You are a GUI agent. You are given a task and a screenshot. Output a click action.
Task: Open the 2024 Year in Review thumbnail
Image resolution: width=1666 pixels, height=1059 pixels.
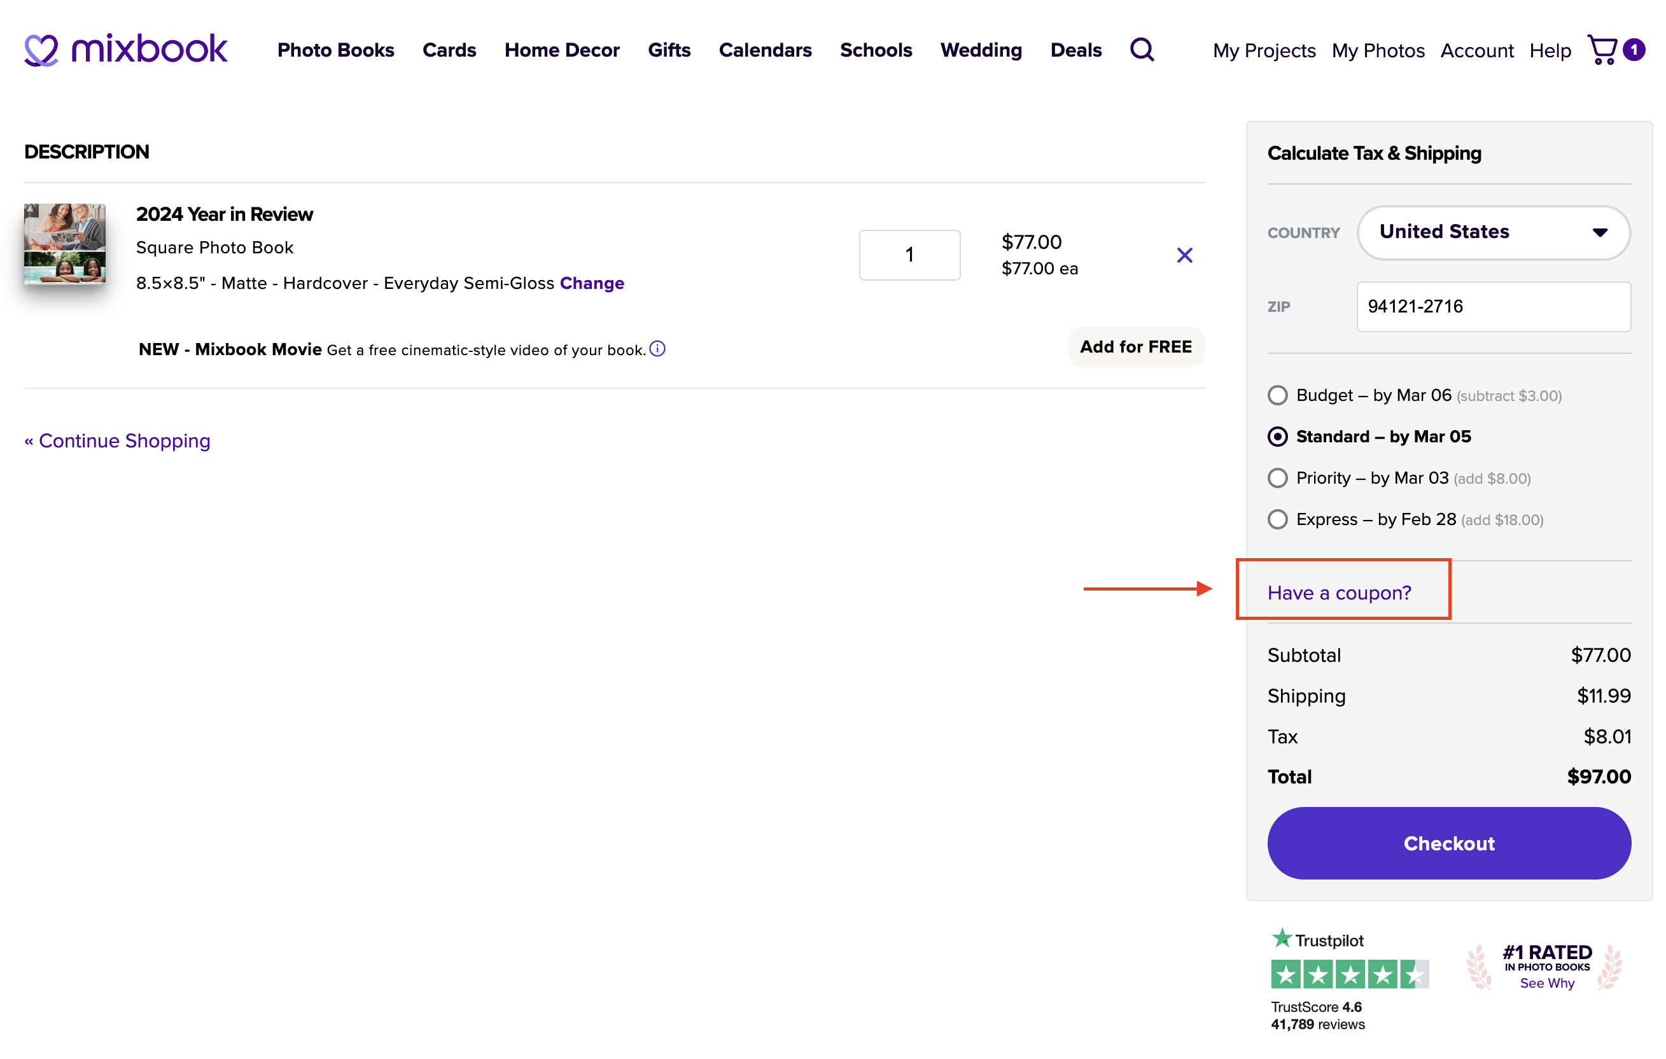(65, 244)
